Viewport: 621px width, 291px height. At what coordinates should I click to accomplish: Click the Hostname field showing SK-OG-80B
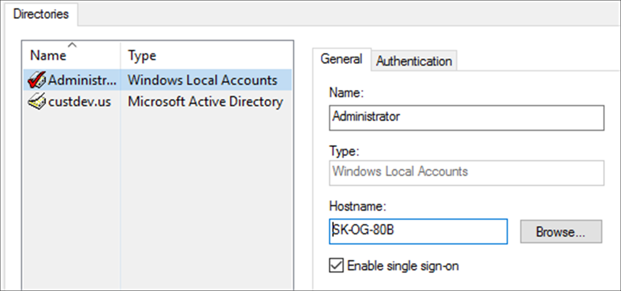pos(418,231)
